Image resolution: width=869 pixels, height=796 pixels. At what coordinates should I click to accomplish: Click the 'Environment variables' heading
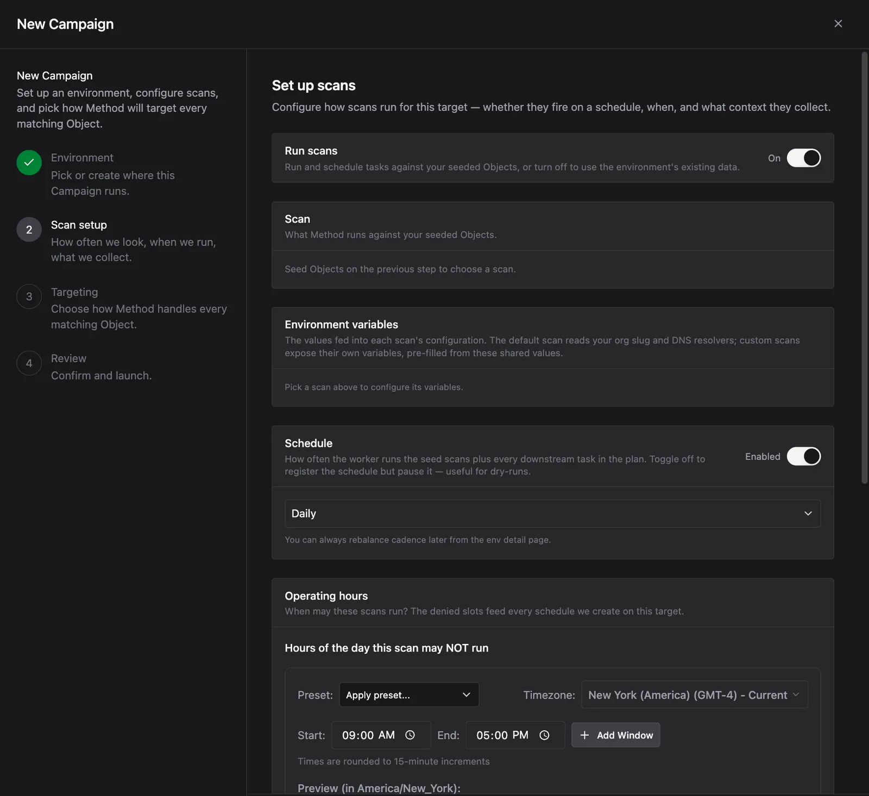(341, 324)
